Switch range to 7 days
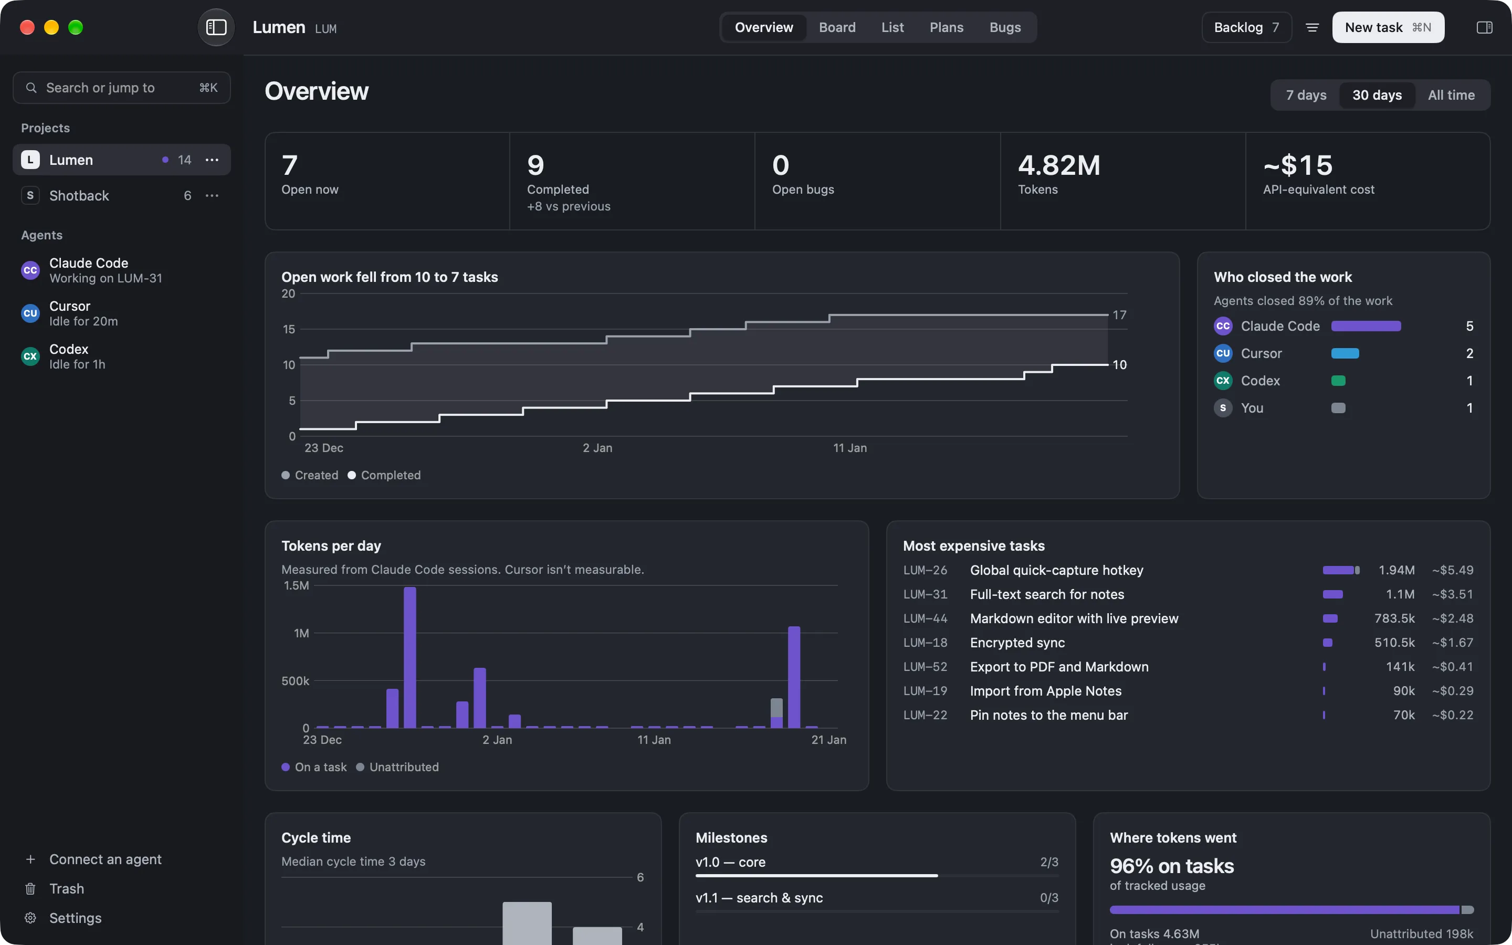The height and width of the screenshot is (945, 1512). point(1306,95)
